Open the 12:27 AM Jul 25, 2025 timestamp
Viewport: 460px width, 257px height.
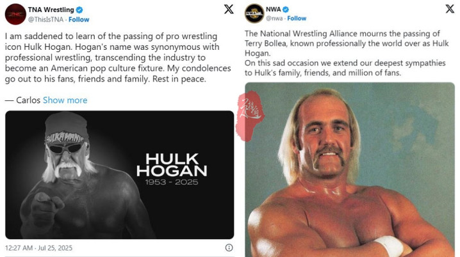[x=38, y=248]
